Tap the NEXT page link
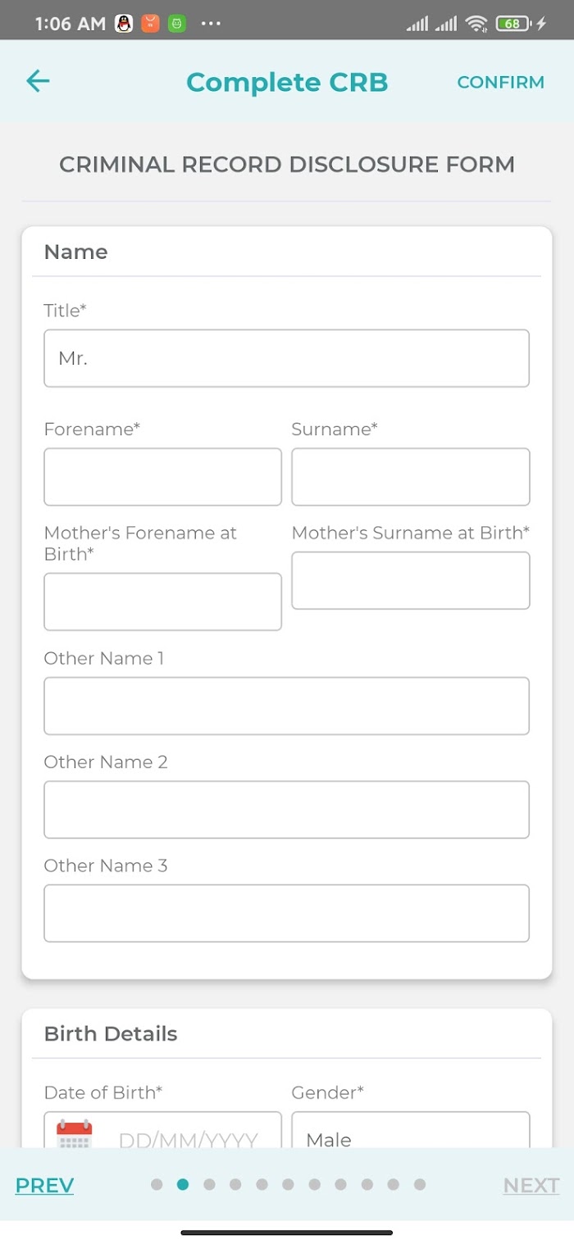Viewport: 574px width, 1244px height. (531, 1185)
